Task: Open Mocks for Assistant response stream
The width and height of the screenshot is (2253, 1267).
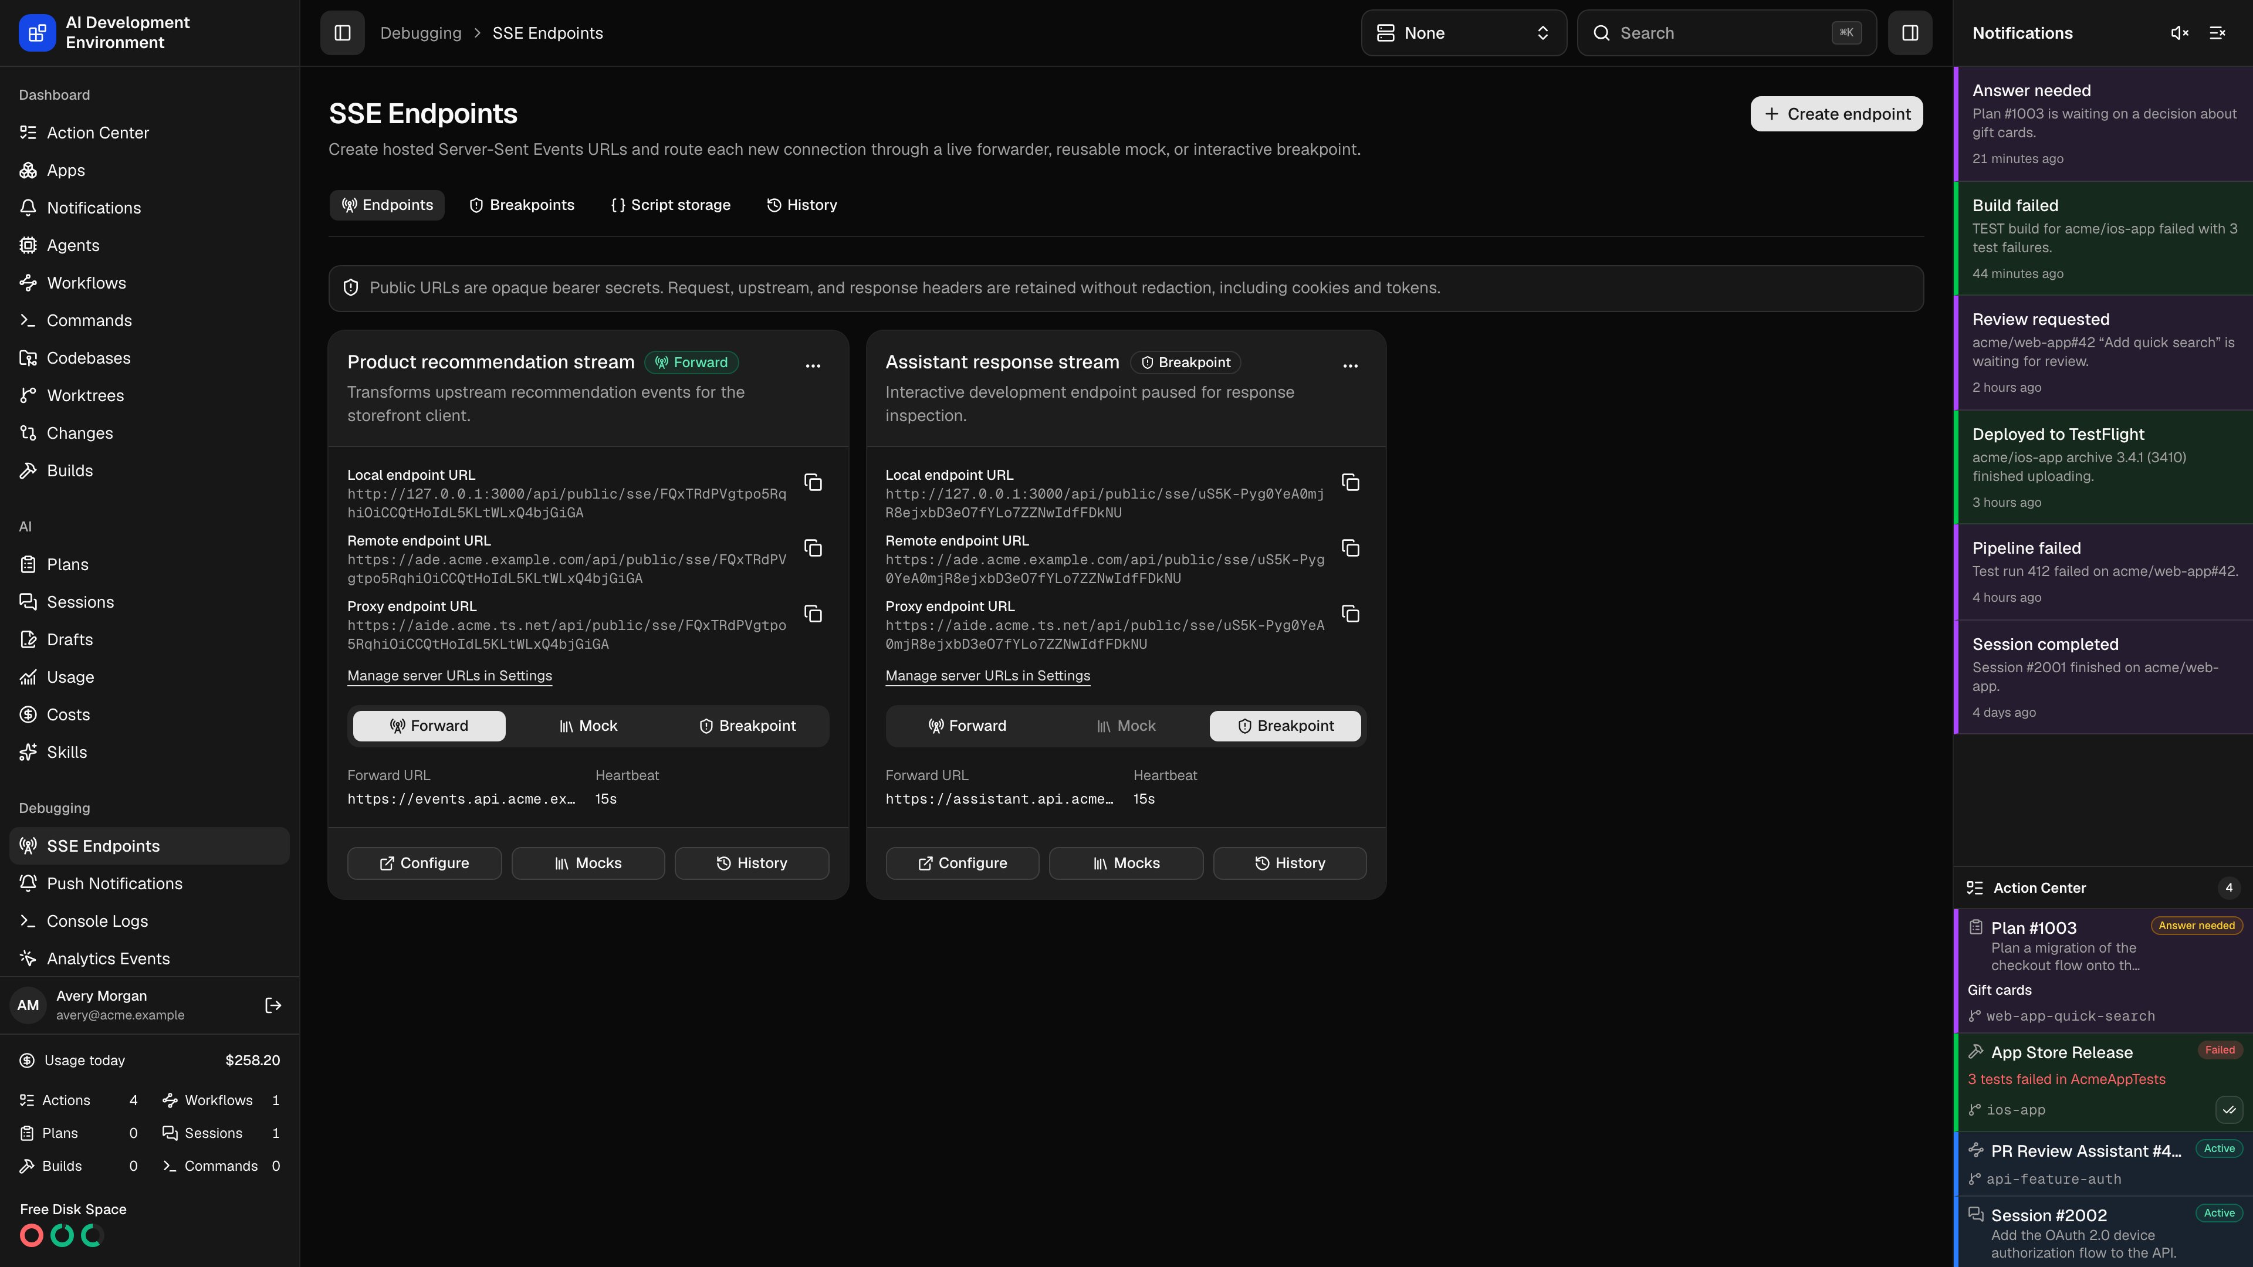Action: (x=1126, y=863)
